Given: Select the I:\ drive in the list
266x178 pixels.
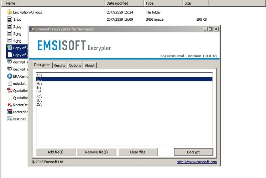Looking at the screenshot, I should click(x=124, y=88).
